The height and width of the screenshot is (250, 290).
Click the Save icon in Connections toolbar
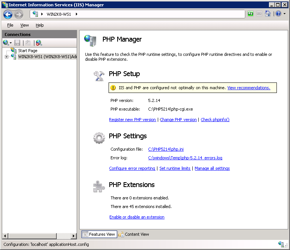tap(17, 43)
